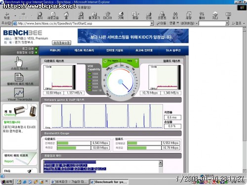
Task: Open the Visual Traceroute graph icon
Action: (x=19, y=92)
